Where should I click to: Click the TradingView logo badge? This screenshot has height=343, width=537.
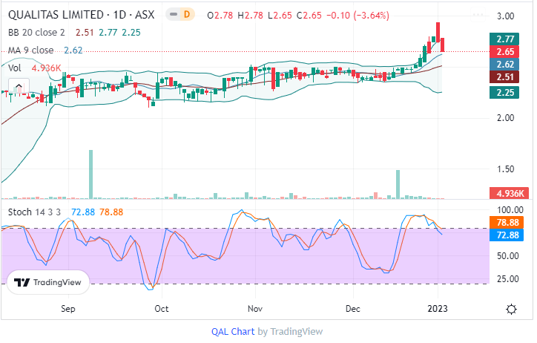coord(49,283)
